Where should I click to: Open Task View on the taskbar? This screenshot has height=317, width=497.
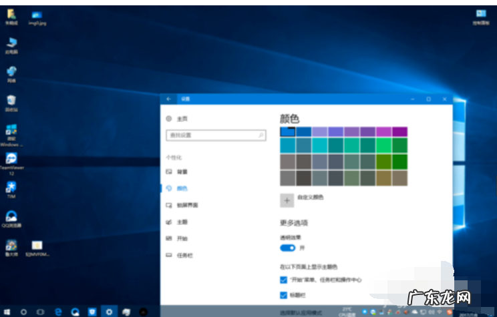click(41, 312)
